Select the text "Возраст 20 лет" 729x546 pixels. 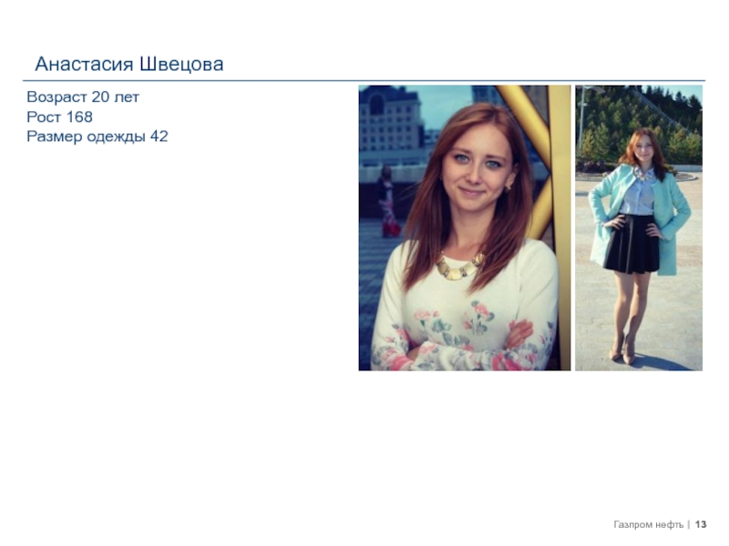click(83, 97)
